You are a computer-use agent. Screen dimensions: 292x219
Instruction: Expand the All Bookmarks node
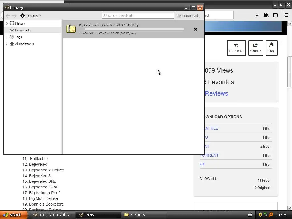point(7,44)
